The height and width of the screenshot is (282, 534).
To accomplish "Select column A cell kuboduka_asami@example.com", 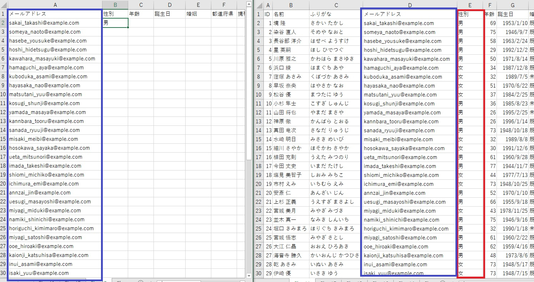I will click(x=55, y=76).
